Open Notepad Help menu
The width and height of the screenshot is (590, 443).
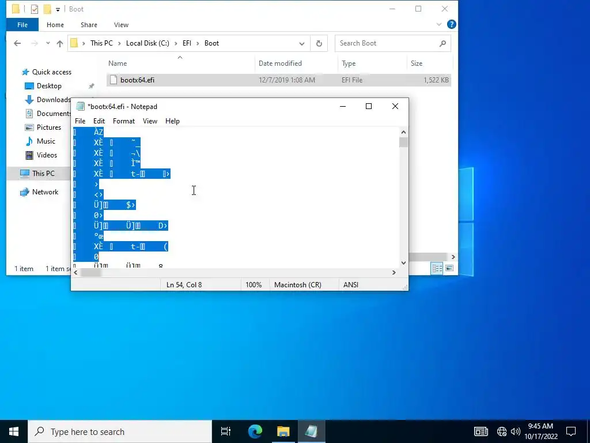[x=172, y=121]
